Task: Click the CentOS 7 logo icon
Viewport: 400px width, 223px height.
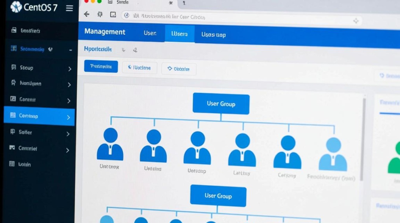Action: (x=16, y=7)
